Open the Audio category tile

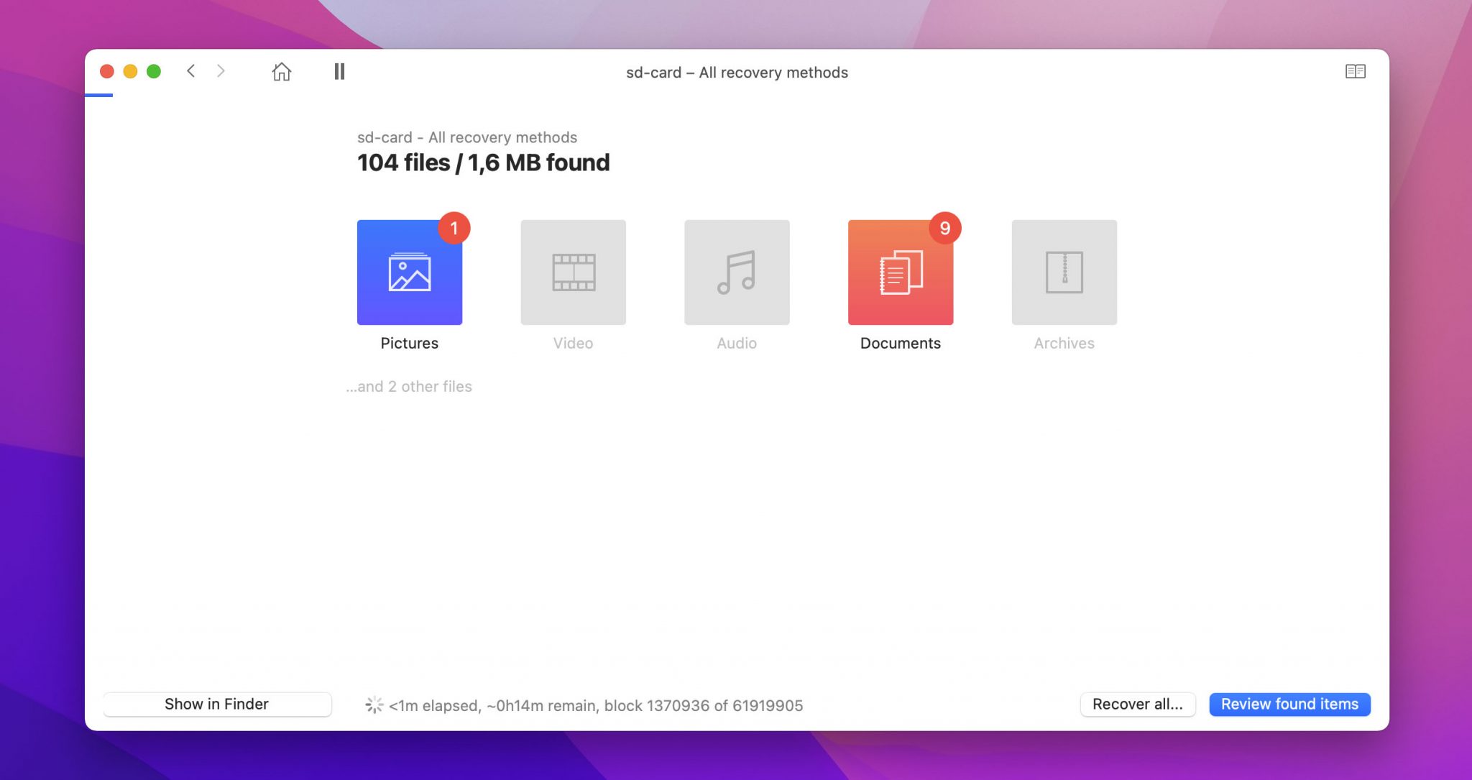click(737, 272)
